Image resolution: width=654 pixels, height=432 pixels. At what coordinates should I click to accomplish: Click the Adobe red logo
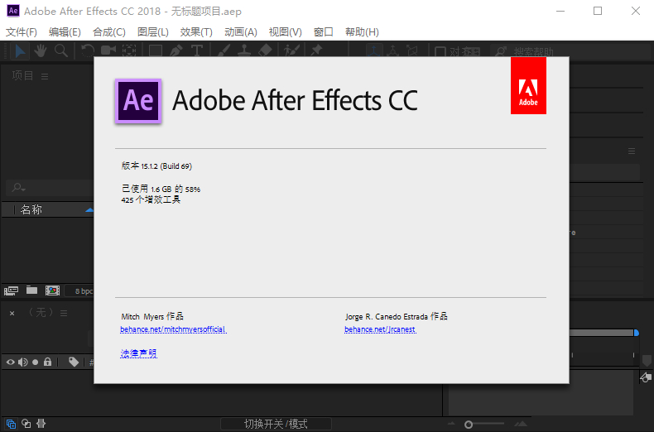528,85
